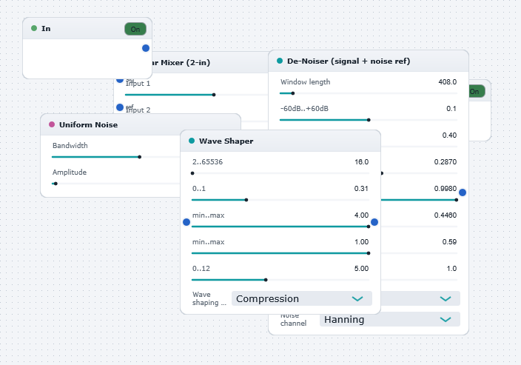Click the pink dot on Uniform Noise node
Viewport: 521px width, 365px height.
(x=52, y=124)
